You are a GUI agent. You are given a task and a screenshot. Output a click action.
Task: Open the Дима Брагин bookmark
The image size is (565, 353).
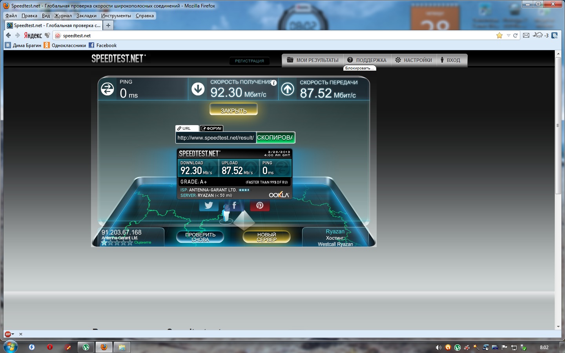point(23,45)
